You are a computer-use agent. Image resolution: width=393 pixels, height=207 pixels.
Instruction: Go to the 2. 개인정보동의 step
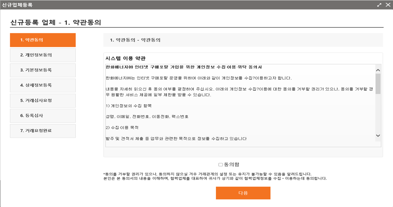[43, 55]
